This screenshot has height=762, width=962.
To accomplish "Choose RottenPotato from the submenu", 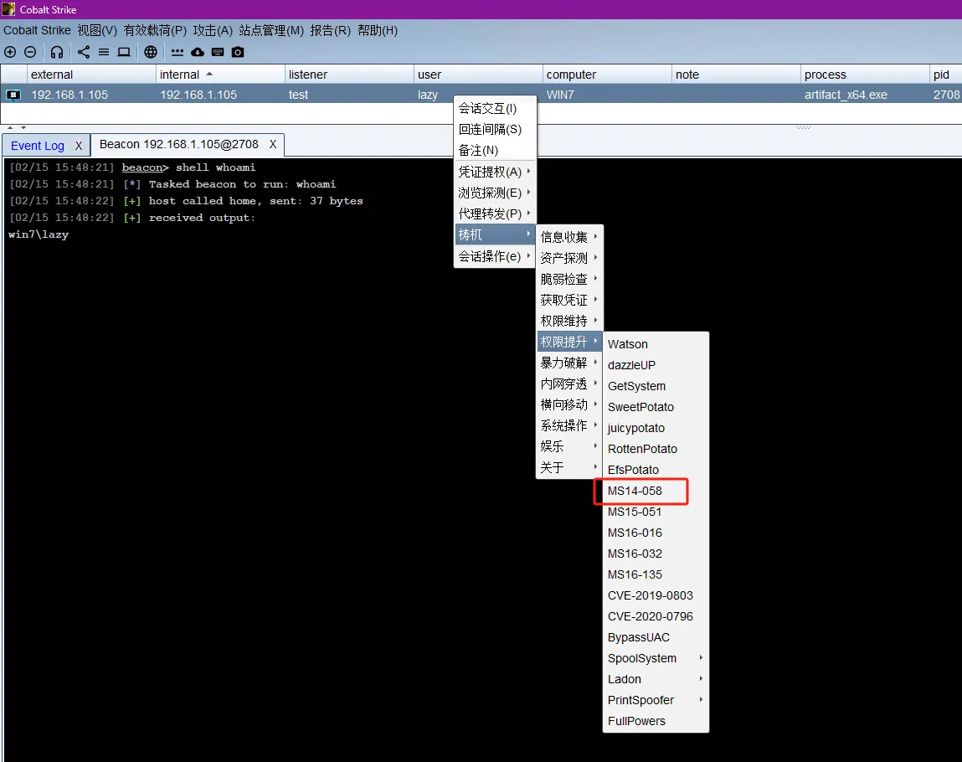I will pyautogui.click(x=656, y=449).
